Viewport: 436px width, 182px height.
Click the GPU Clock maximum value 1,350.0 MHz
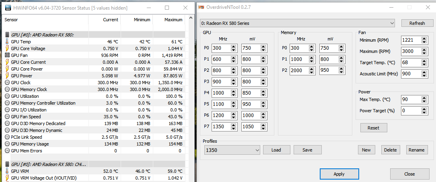click(170, 83)
